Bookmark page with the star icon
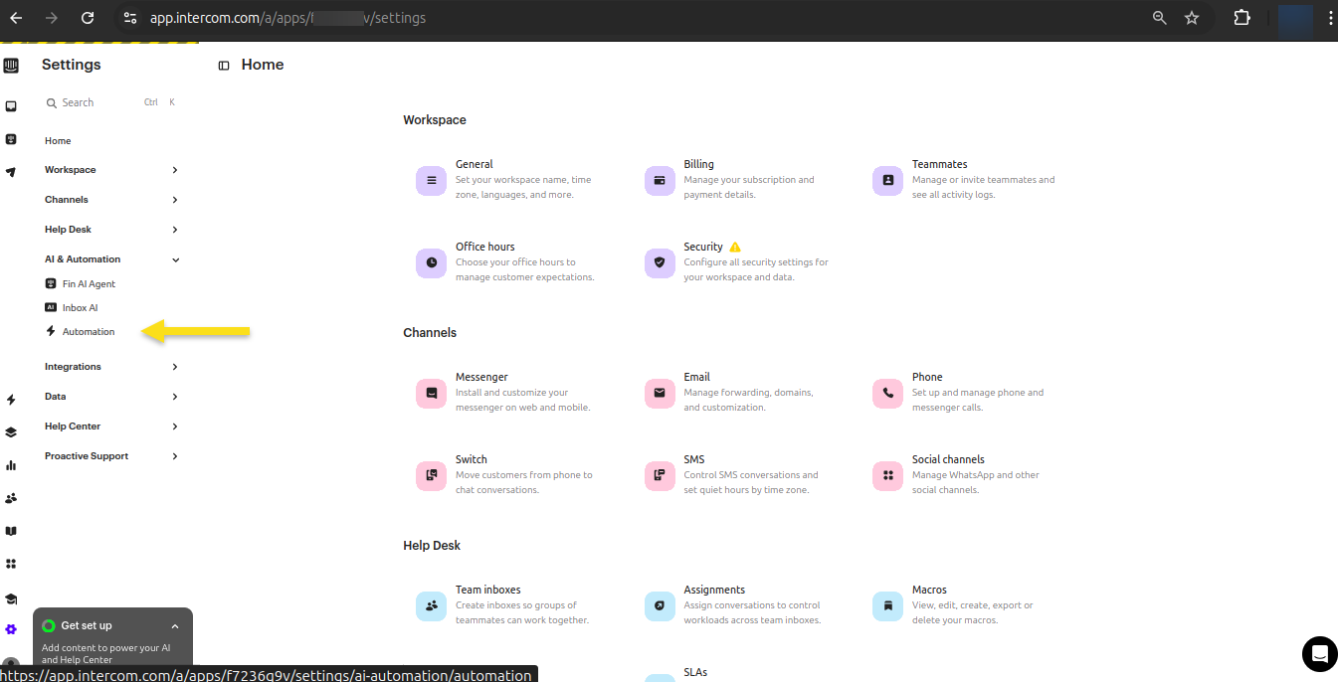Image resolution: width=1338 pixels, height=682 pixels. tap(1192, 18)
